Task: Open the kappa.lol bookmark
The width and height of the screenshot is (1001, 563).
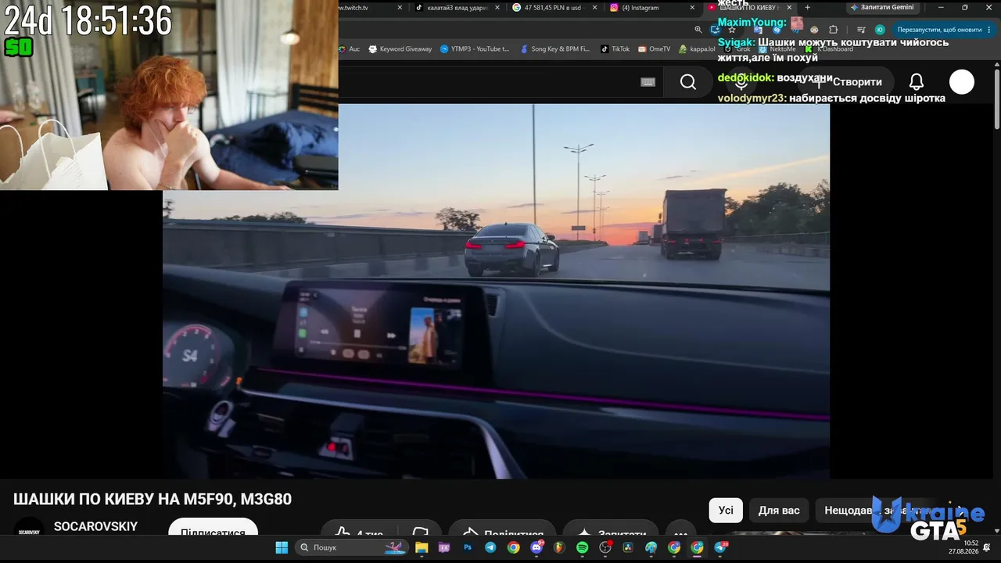Action: pyautogui.click(x=697, y=48)
